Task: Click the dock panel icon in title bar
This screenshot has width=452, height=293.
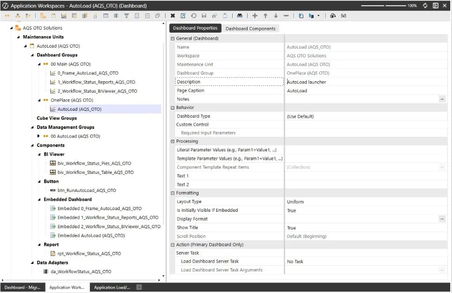Action: coord(436,5)
